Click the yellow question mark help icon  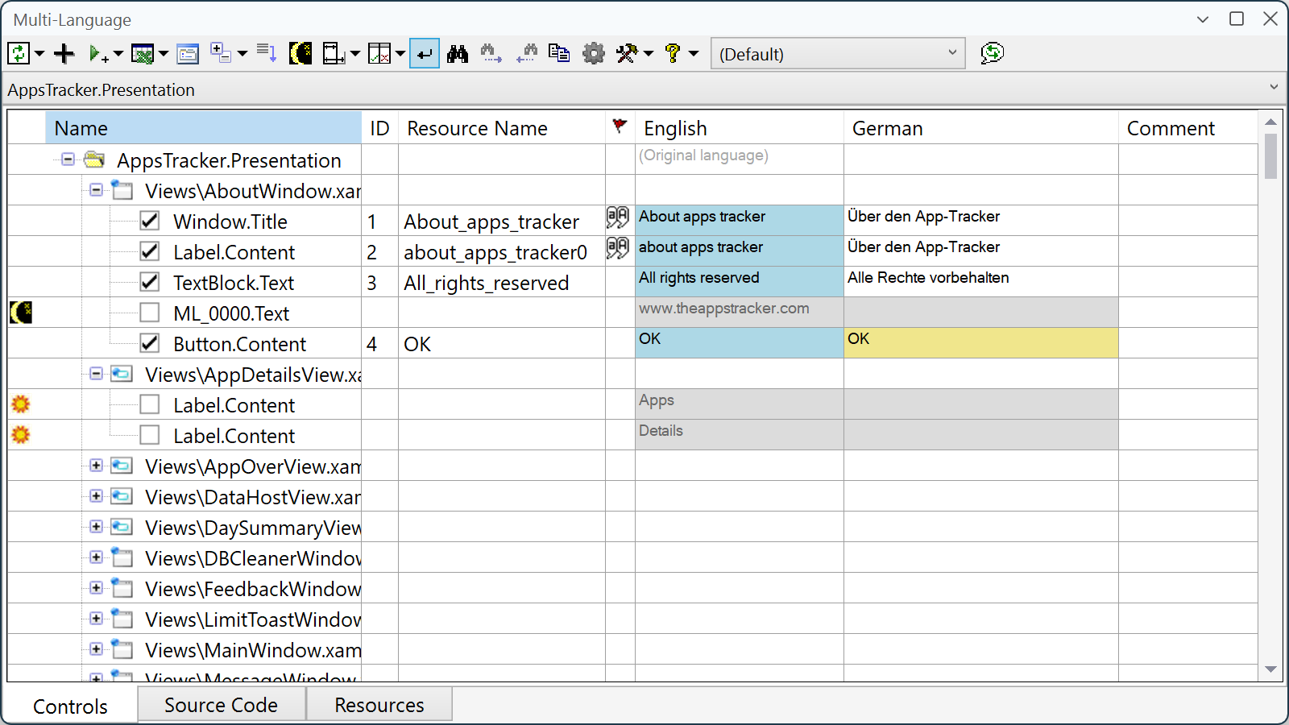[x=673, y=54]
